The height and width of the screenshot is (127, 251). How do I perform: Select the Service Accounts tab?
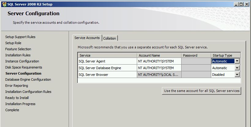[87, 38]
